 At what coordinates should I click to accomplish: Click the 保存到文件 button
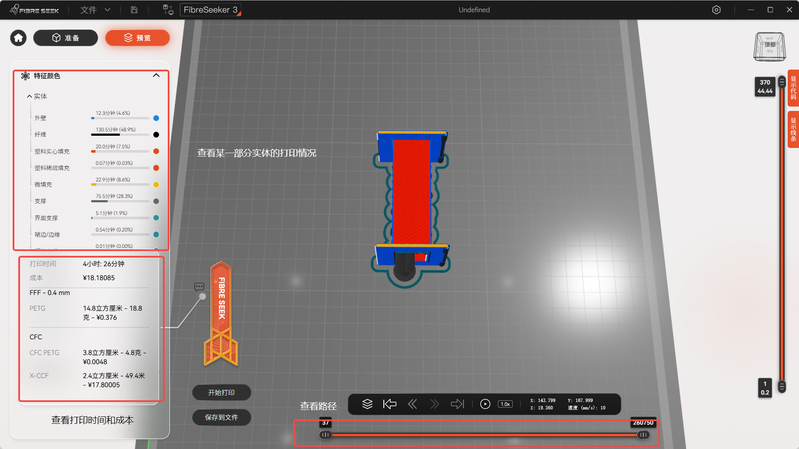click(x=221, y=417)
